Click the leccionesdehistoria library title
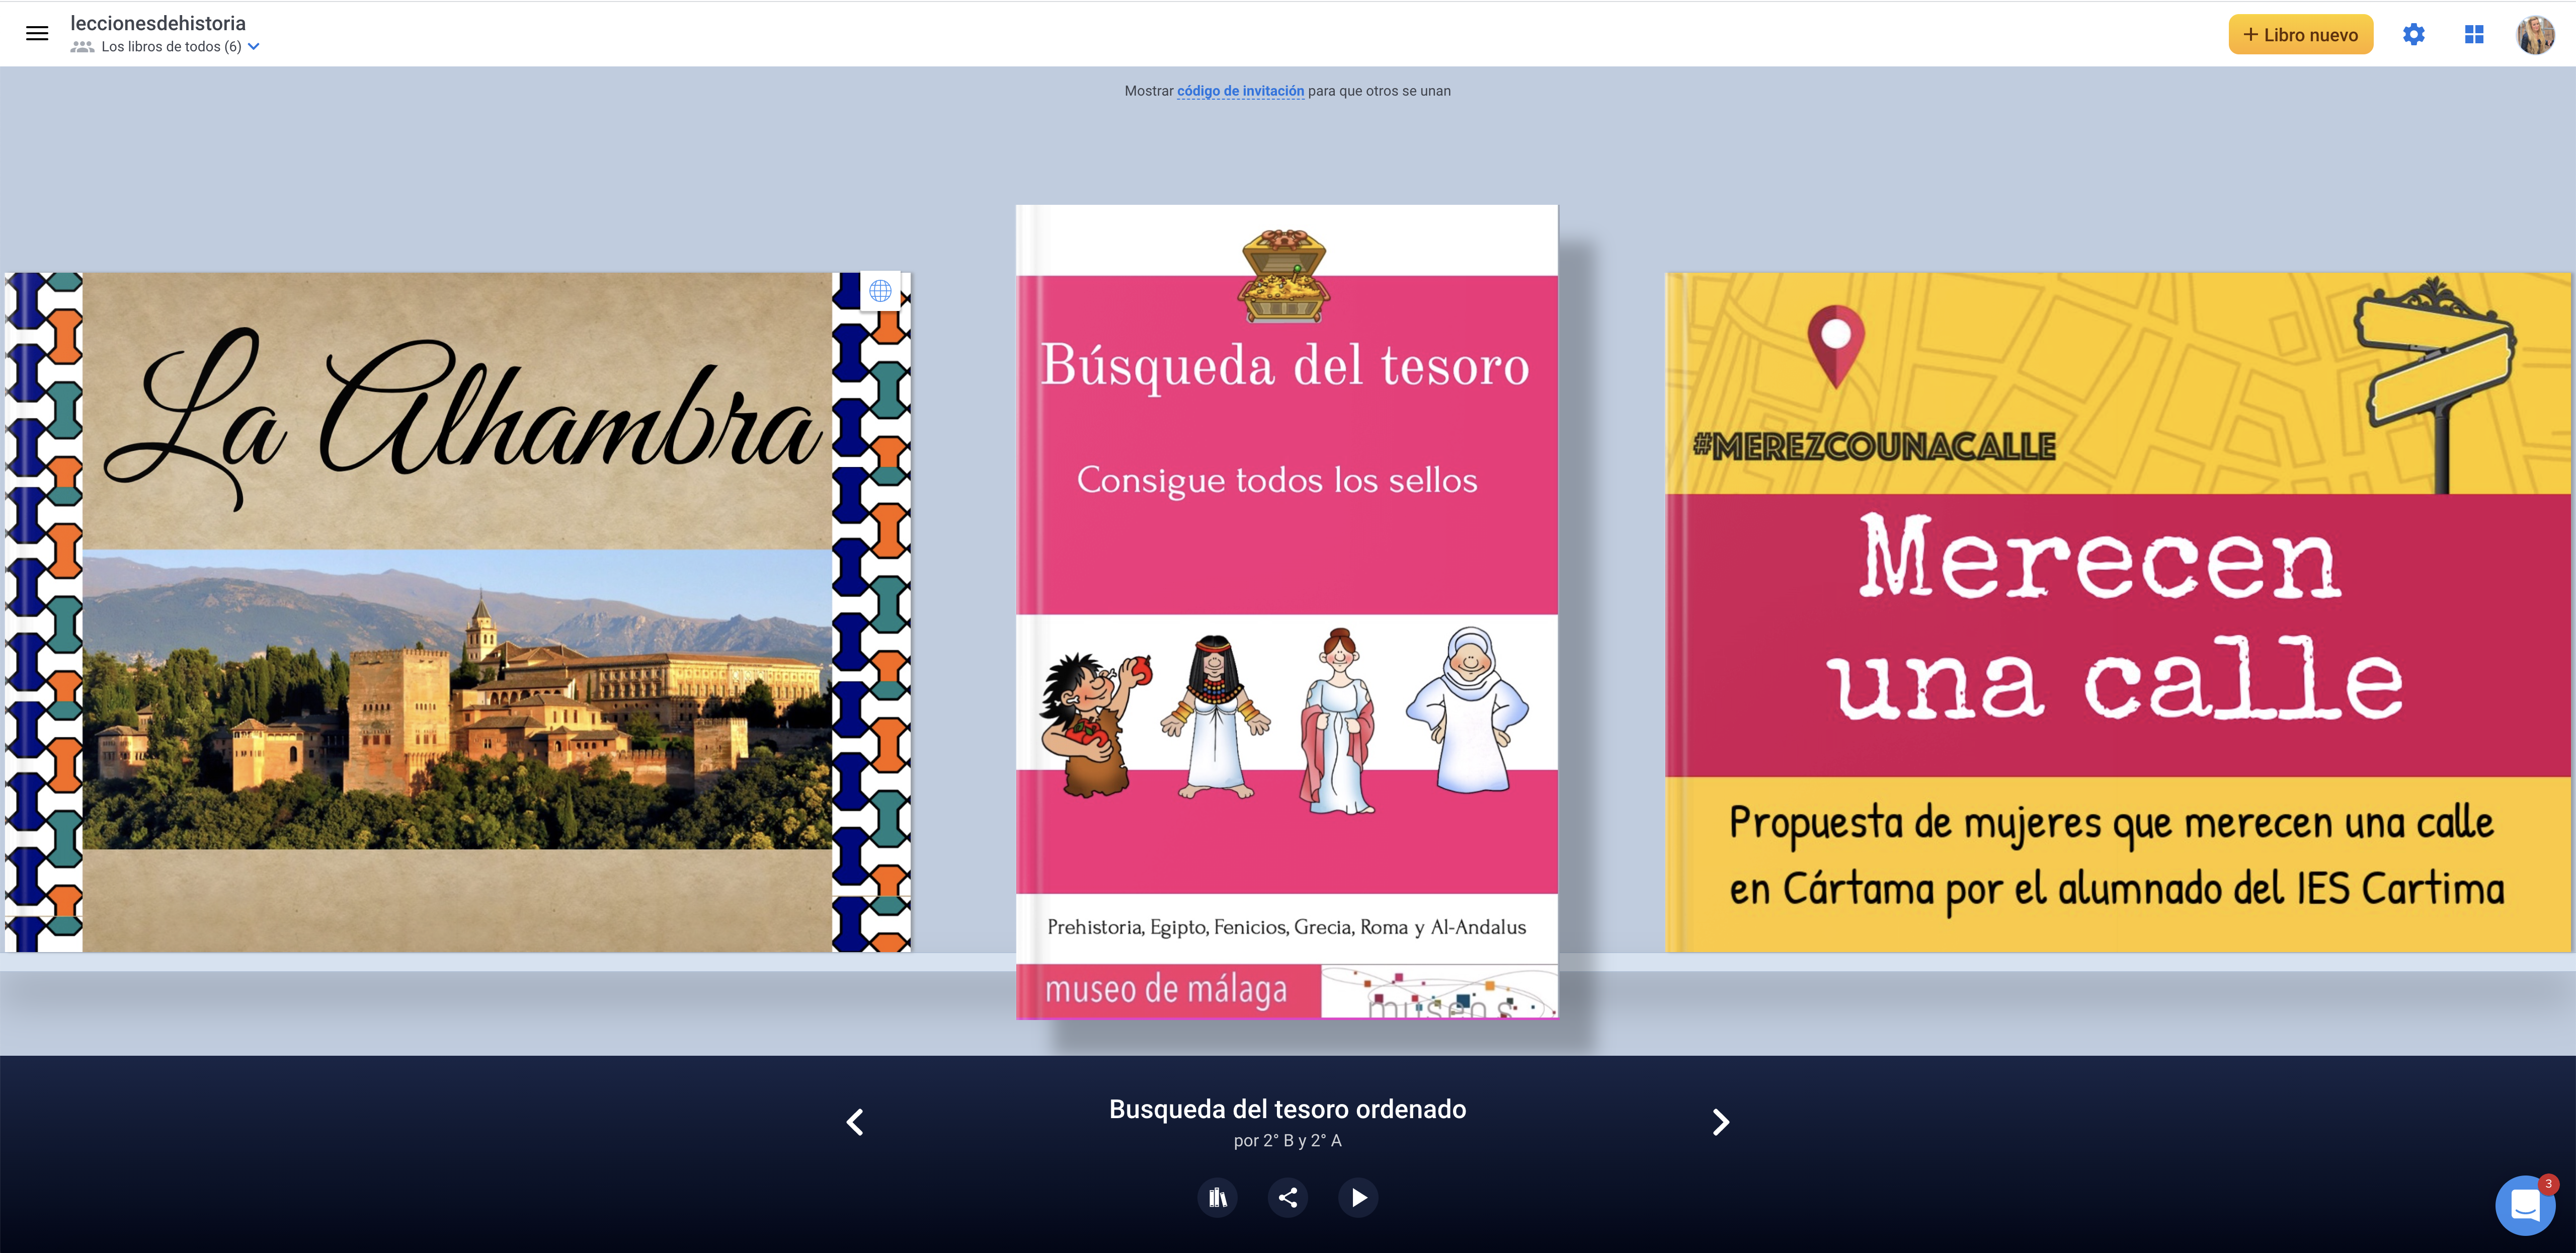The image size is (2576, 1253). (158, 23)
